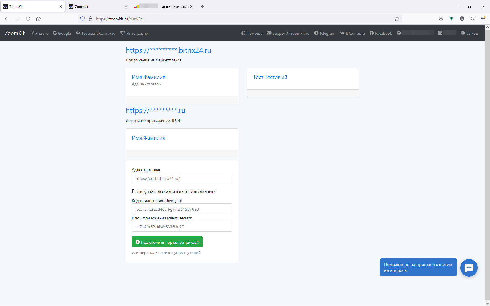
Task: Open the bitrix24.ru portal link heading
Action: coord(168,50)
